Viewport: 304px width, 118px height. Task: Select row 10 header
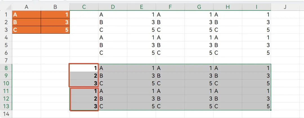6,83
